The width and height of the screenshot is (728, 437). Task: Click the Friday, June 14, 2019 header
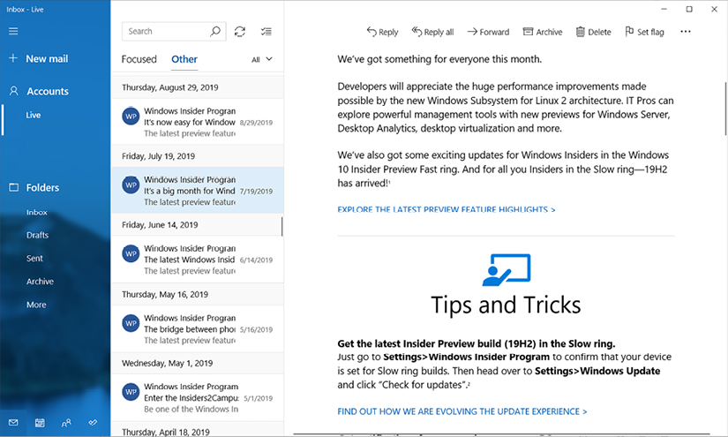click(x=198, y=225)
